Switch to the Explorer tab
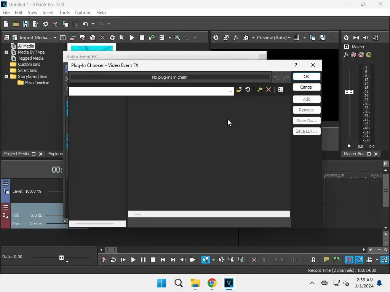390x292 pixels. pos(56,154)
